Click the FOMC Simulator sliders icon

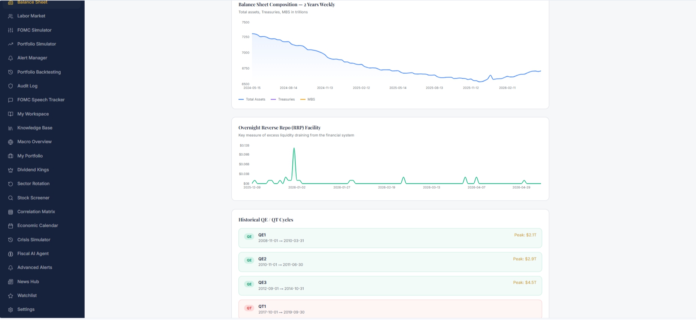[10, 30]
